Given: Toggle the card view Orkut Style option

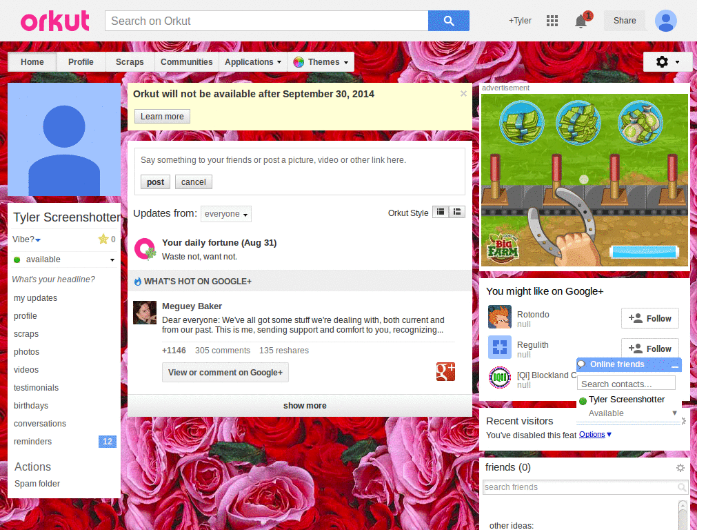Looking at the screenshot, I should [x=441, y=212].
